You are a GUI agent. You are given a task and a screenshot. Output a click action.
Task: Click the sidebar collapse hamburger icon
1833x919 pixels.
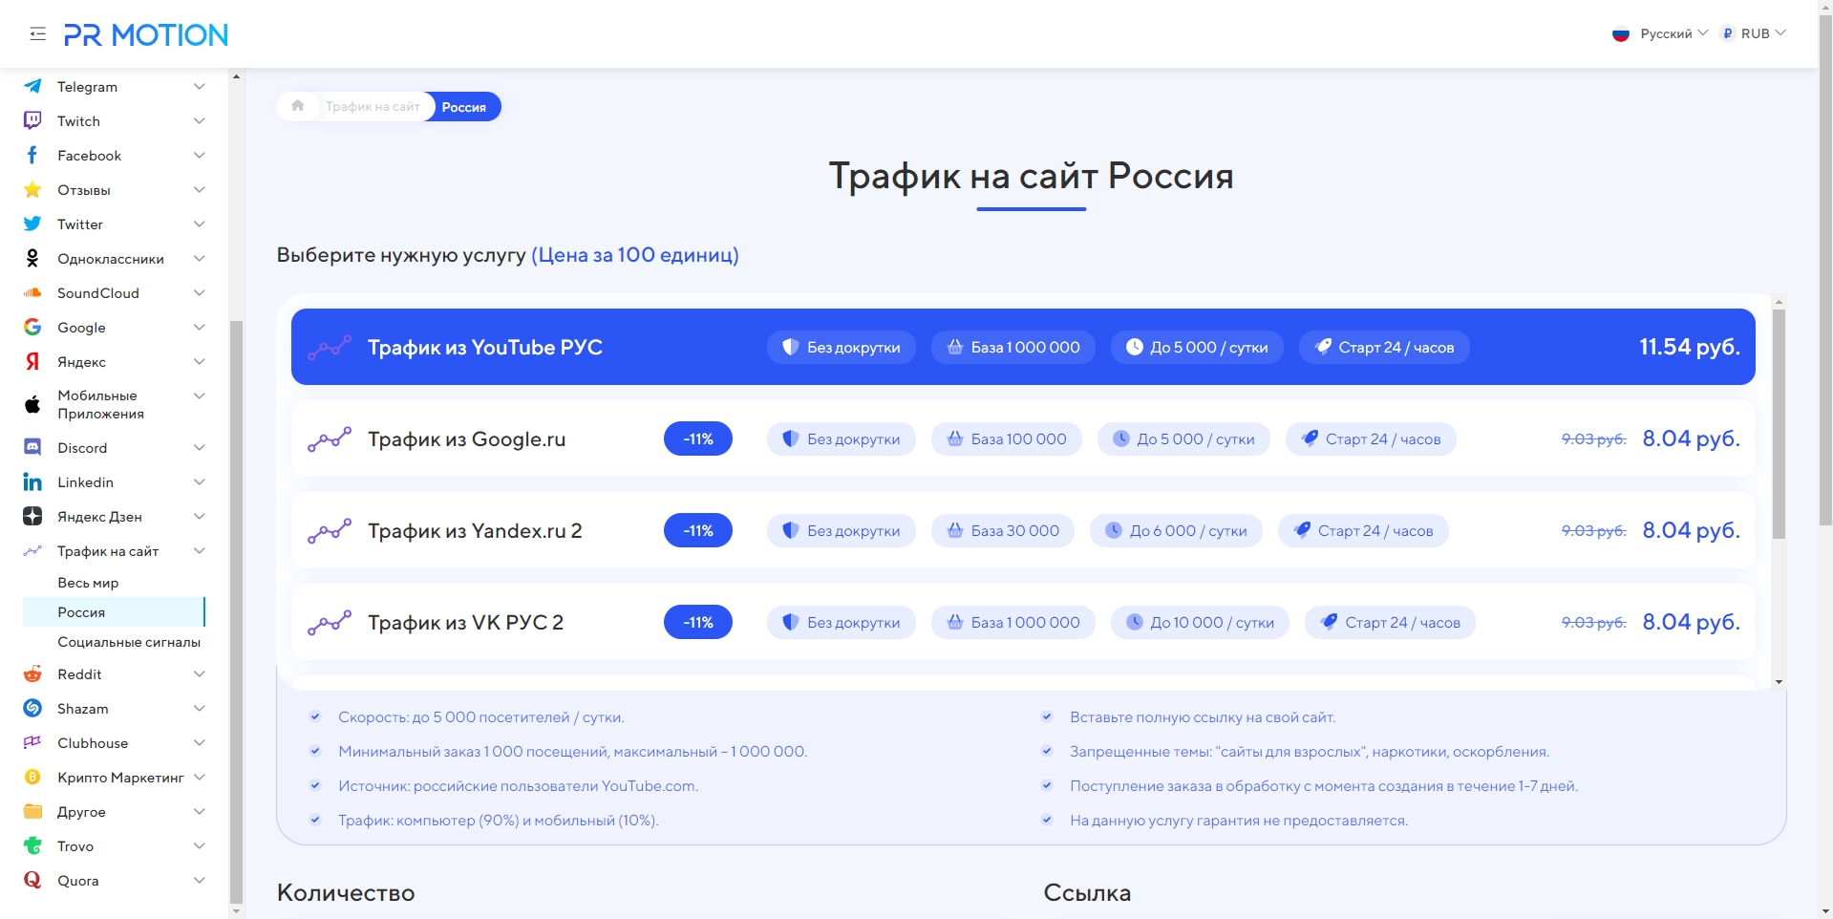pyautogui.click(x=37, y=34)
